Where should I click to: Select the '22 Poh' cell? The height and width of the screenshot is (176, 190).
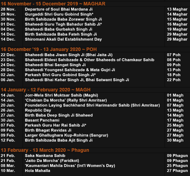[174, 80]
